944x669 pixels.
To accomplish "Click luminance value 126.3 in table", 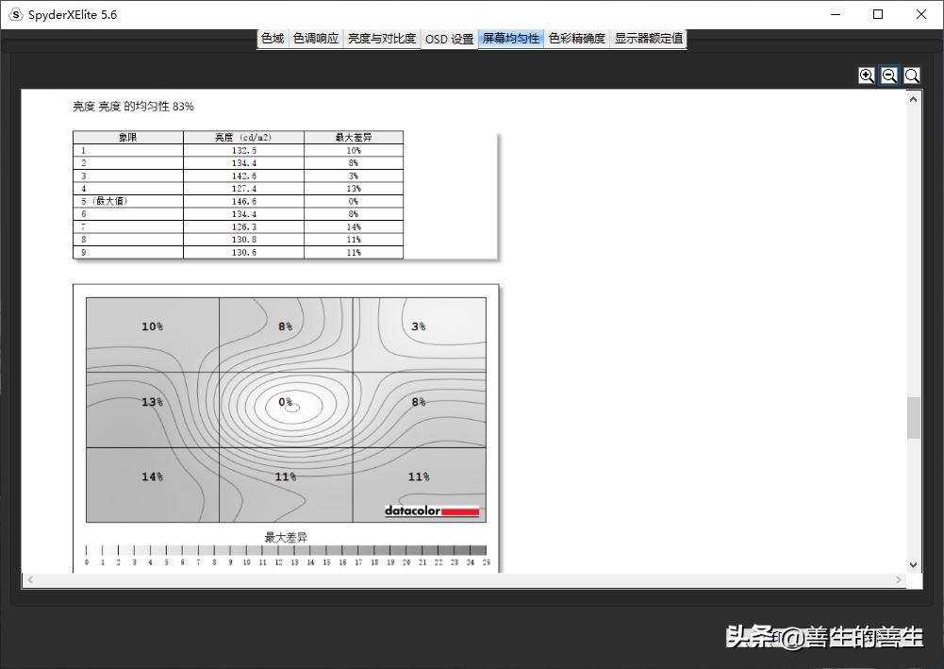I will 244,227.
